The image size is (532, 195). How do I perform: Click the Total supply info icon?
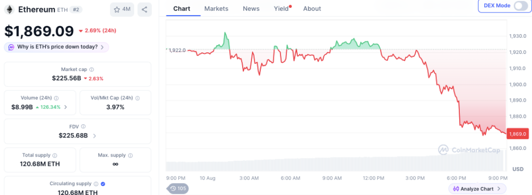pyautogui.click(x=55, y=156)
